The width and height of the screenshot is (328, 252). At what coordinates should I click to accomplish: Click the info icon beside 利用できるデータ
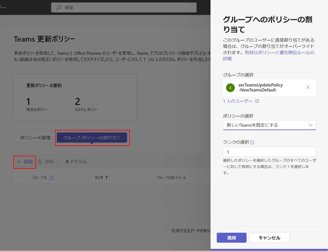coord(166,231)
